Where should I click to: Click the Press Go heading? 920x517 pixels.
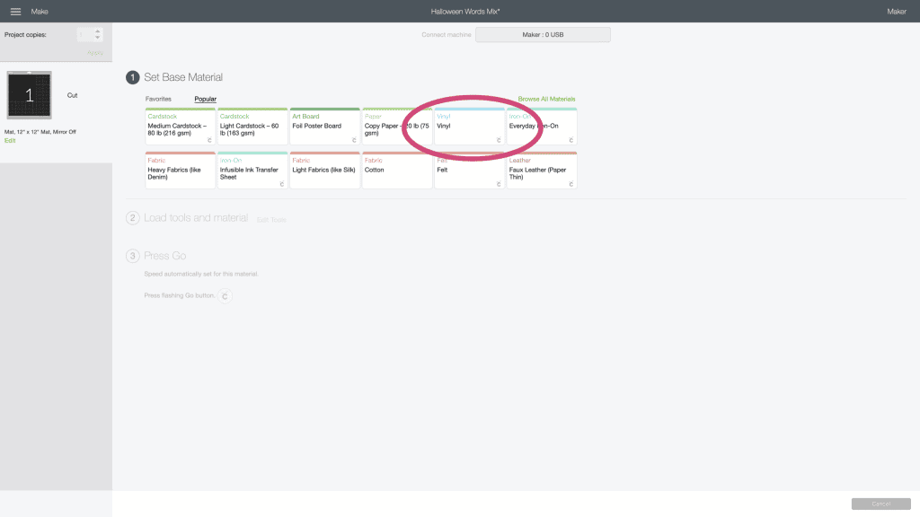coord(165,256)
